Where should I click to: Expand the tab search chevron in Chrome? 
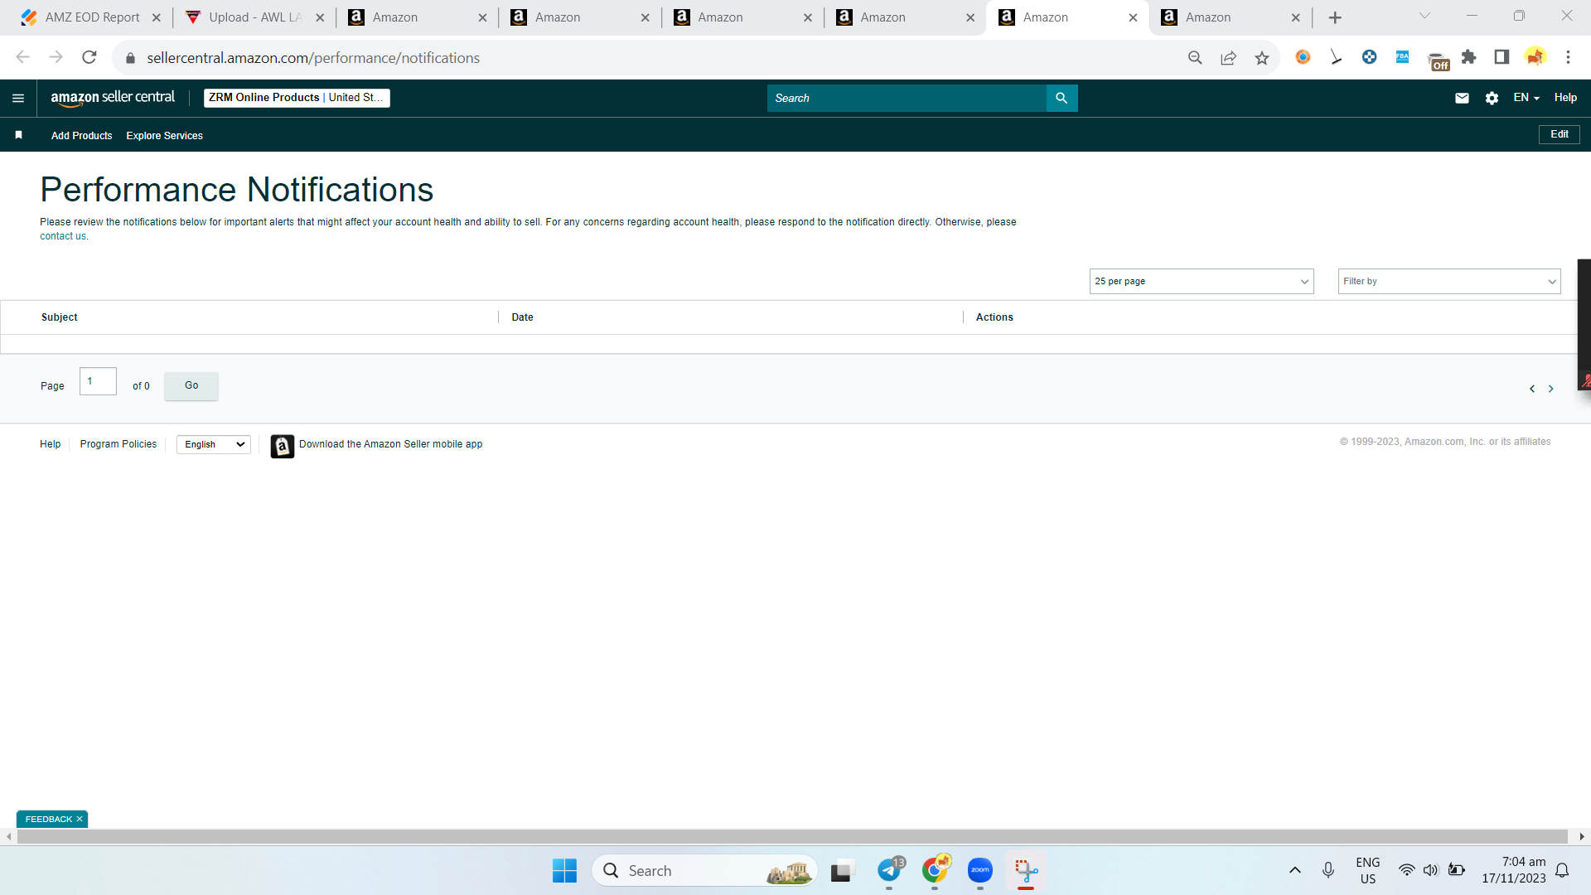tap(1424, 16)
